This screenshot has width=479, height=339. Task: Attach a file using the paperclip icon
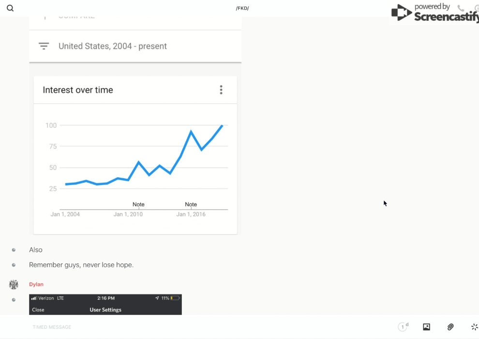450,327
